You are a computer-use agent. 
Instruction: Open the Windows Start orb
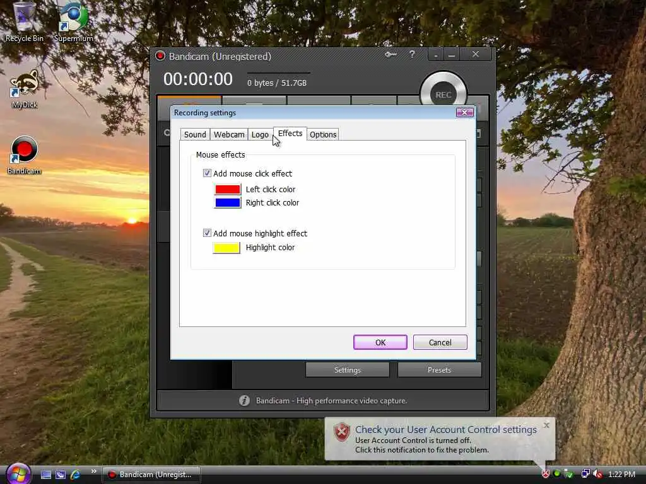(x=18, y=473)
